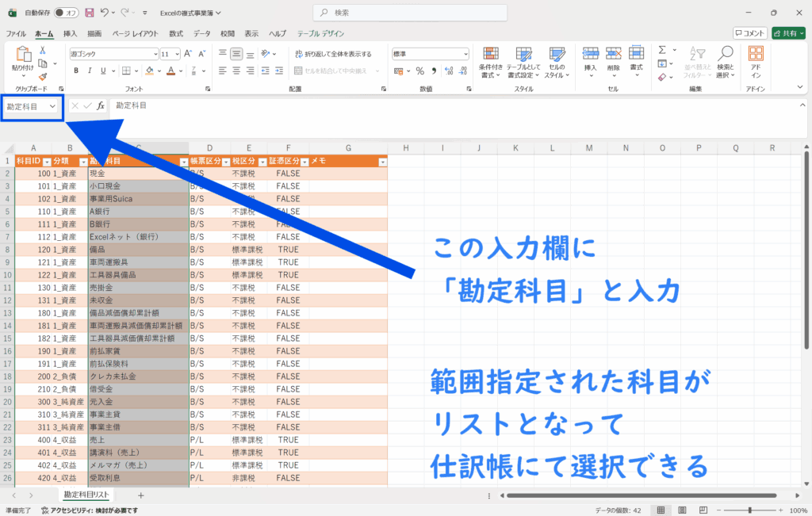Apply percent style with the % icon
This screenshot has height=516, width=812.
420,71
